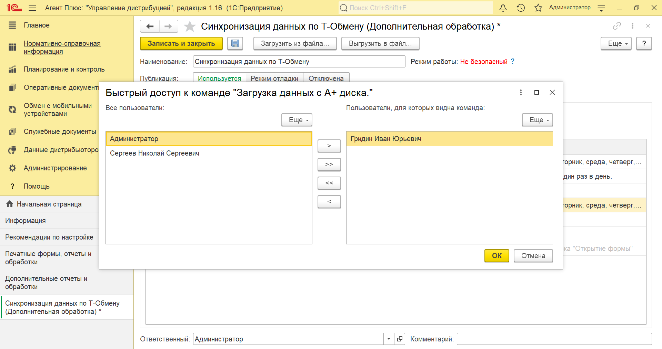Click the global search field

click(x=415, y=8)
